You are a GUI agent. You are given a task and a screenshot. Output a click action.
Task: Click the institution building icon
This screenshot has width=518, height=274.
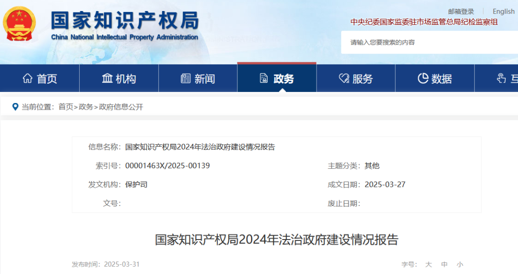(107, 79)
